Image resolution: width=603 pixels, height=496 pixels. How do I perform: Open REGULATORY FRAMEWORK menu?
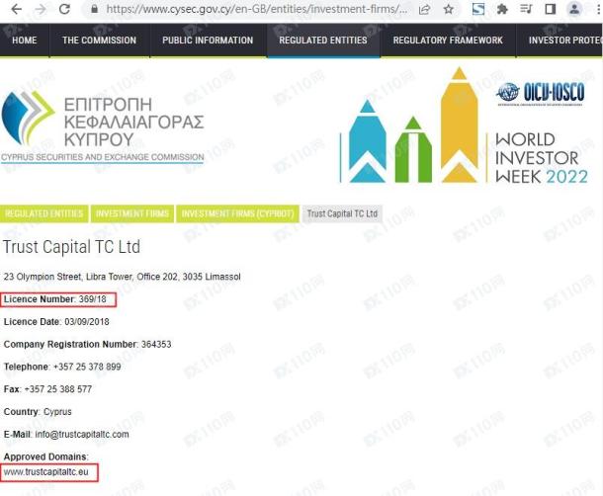pyautogui.click(x=448, y=41)
